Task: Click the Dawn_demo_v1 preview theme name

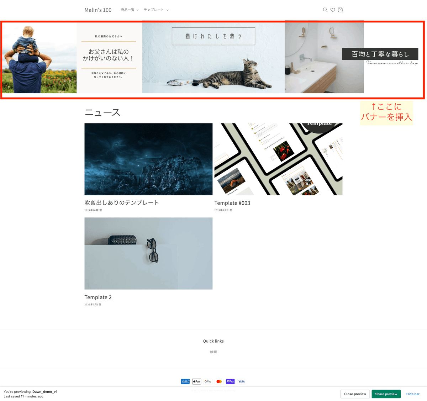Action: [45, 392]
